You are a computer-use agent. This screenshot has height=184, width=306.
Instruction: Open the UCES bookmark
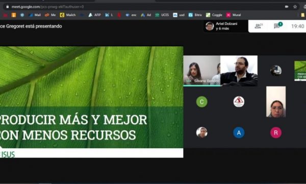point(162,15)
